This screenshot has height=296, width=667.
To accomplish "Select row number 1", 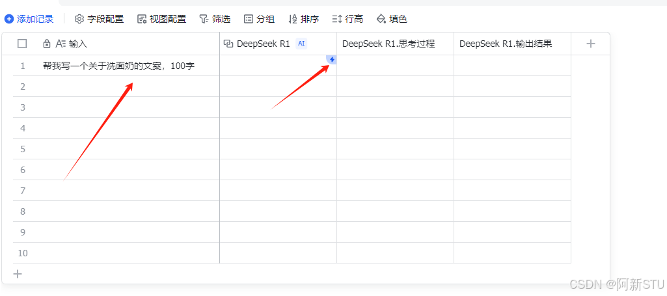I will (23, 66).
